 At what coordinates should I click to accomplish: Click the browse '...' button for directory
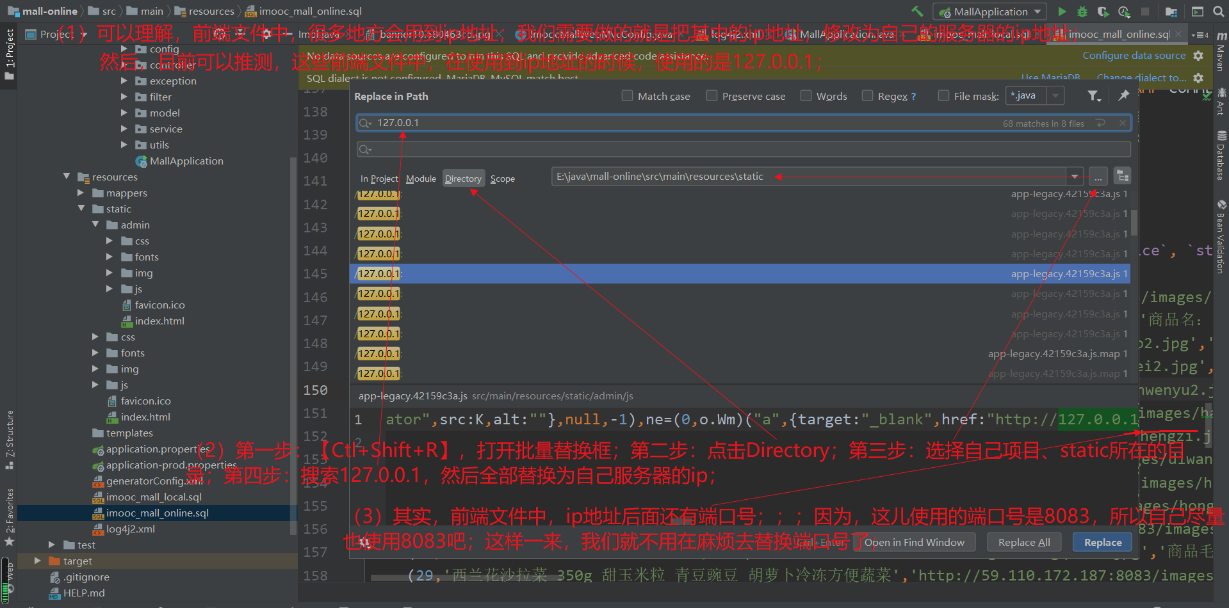(x=1098, y=177)
